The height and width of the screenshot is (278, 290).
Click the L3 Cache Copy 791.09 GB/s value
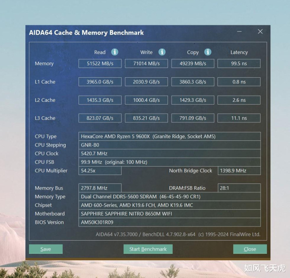point(193,118)
